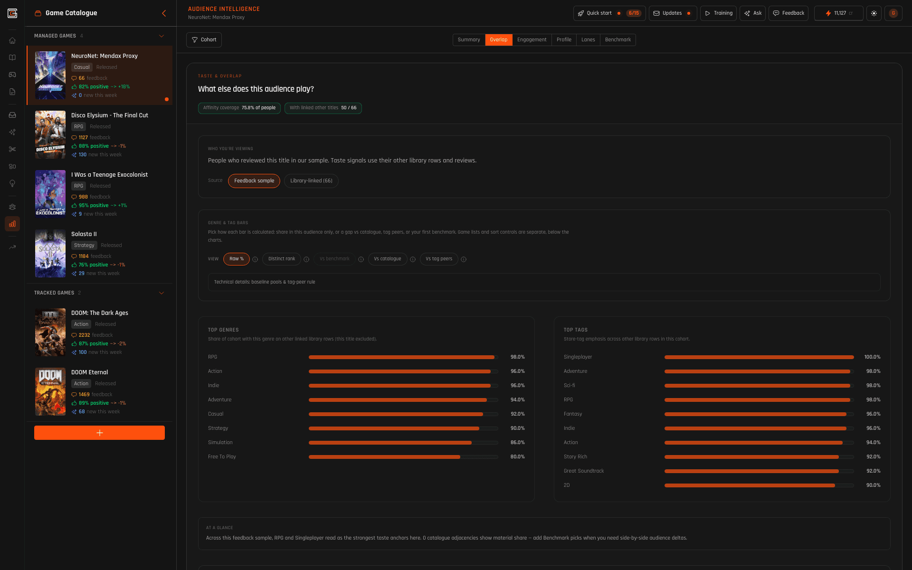Select Disco Elysium game thumbnail

pos(50,135)
